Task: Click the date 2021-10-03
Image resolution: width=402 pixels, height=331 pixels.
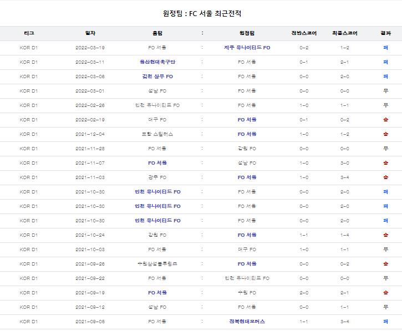Action: [90, 249]
